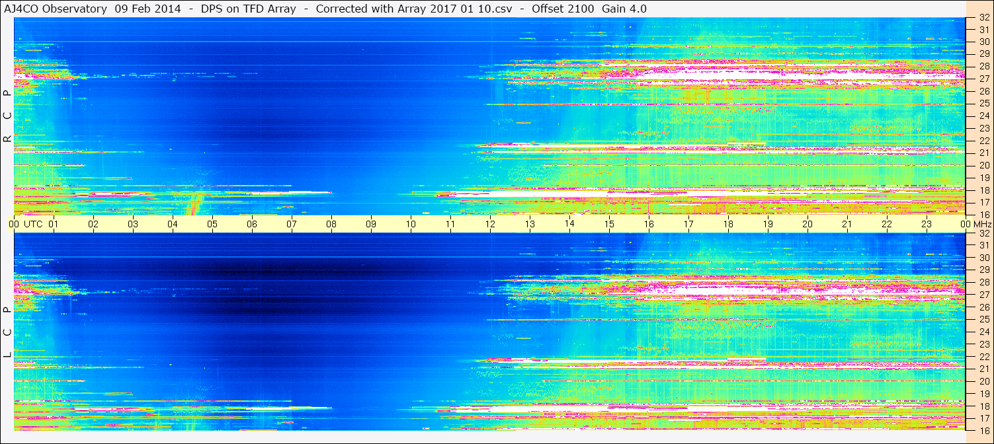Click the 19 MHz label in LCP panel

click(x=983, y=394)
